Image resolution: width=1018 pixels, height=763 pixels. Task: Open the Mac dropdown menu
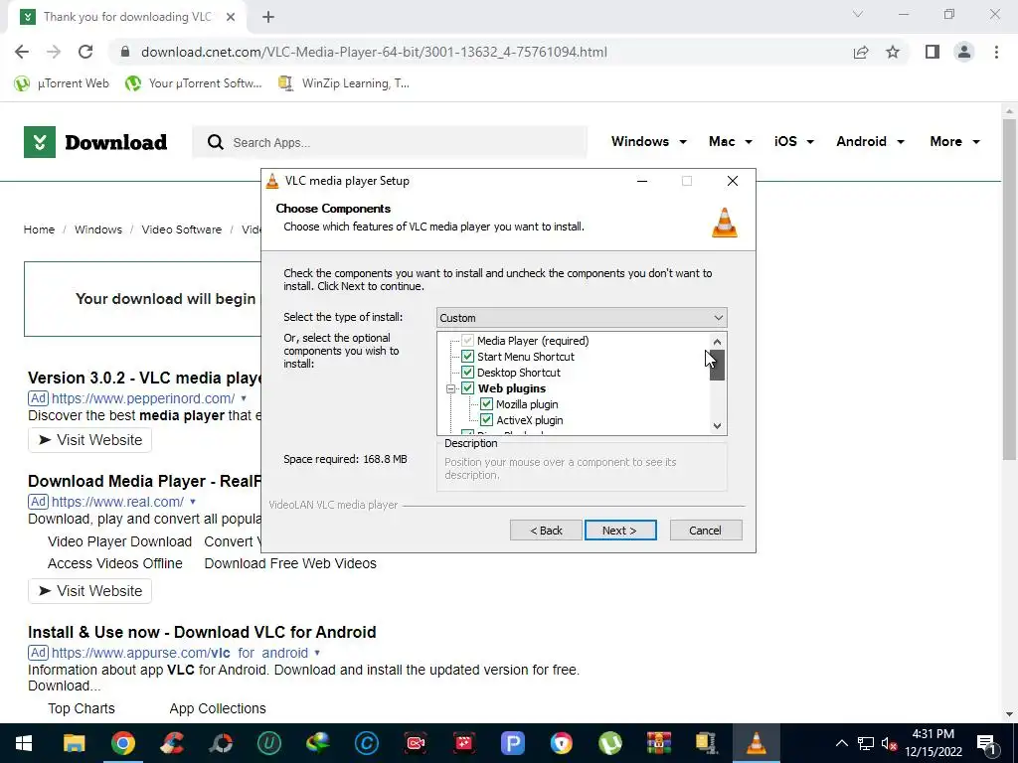click(731, 141)
